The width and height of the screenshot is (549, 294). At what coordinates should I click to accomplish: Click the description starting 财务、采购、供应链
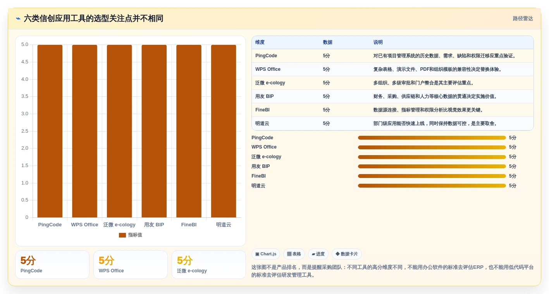436,96
